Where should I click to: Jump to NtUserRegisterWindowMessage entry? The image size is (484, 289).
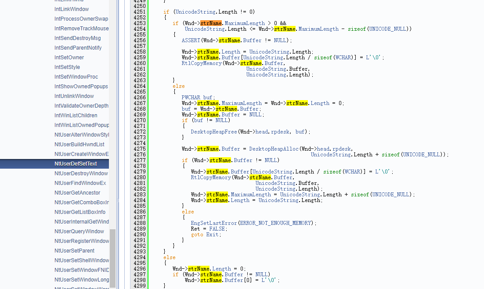point(82,241)
